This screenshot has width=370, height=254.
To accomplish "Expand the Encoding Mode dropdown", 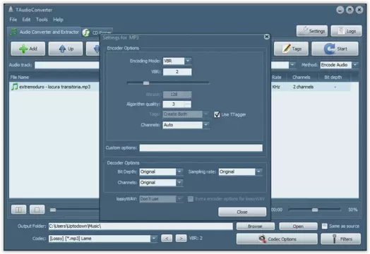I will pos(188,61).
